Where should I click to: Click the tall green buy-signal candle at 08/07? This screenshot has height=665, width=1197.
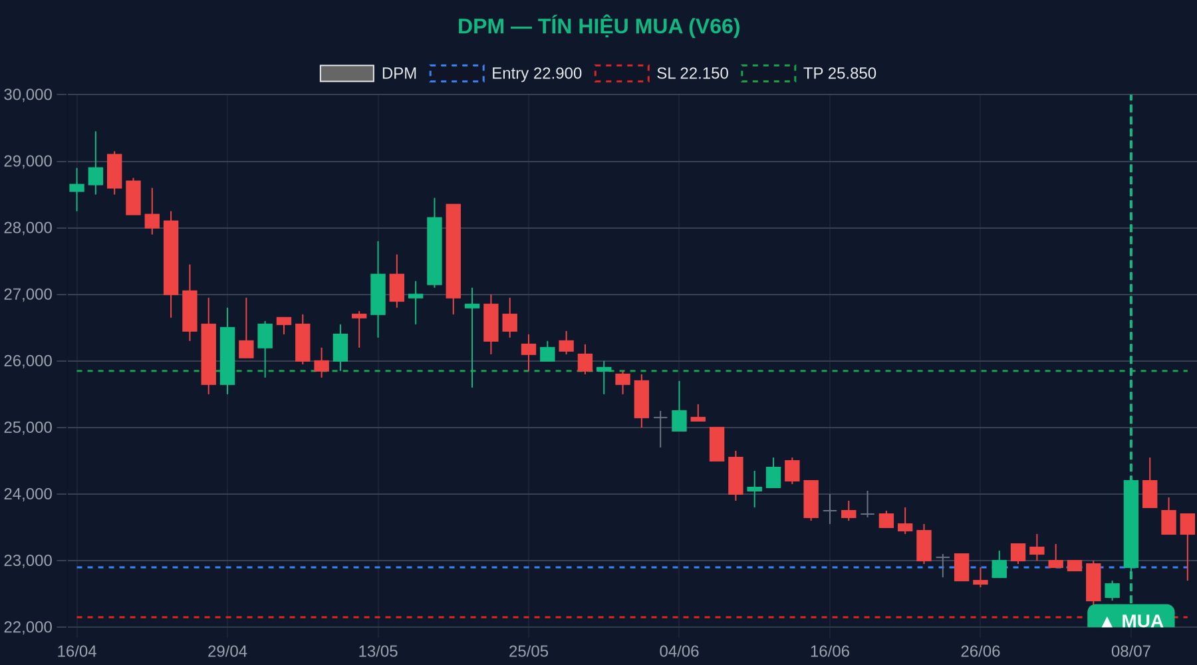pos(1130,524)
